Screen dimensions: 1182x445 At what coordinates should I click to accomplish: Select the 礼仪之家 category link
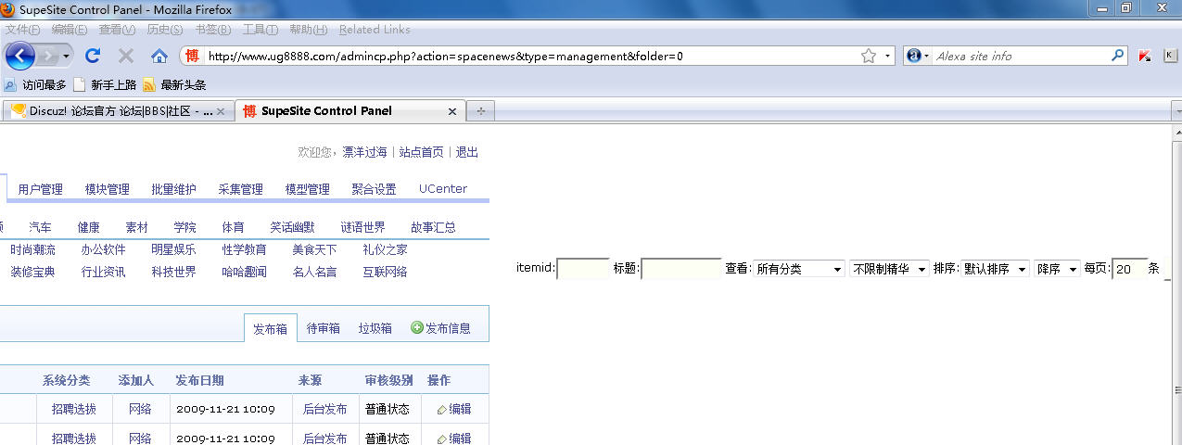pos(385,249)
